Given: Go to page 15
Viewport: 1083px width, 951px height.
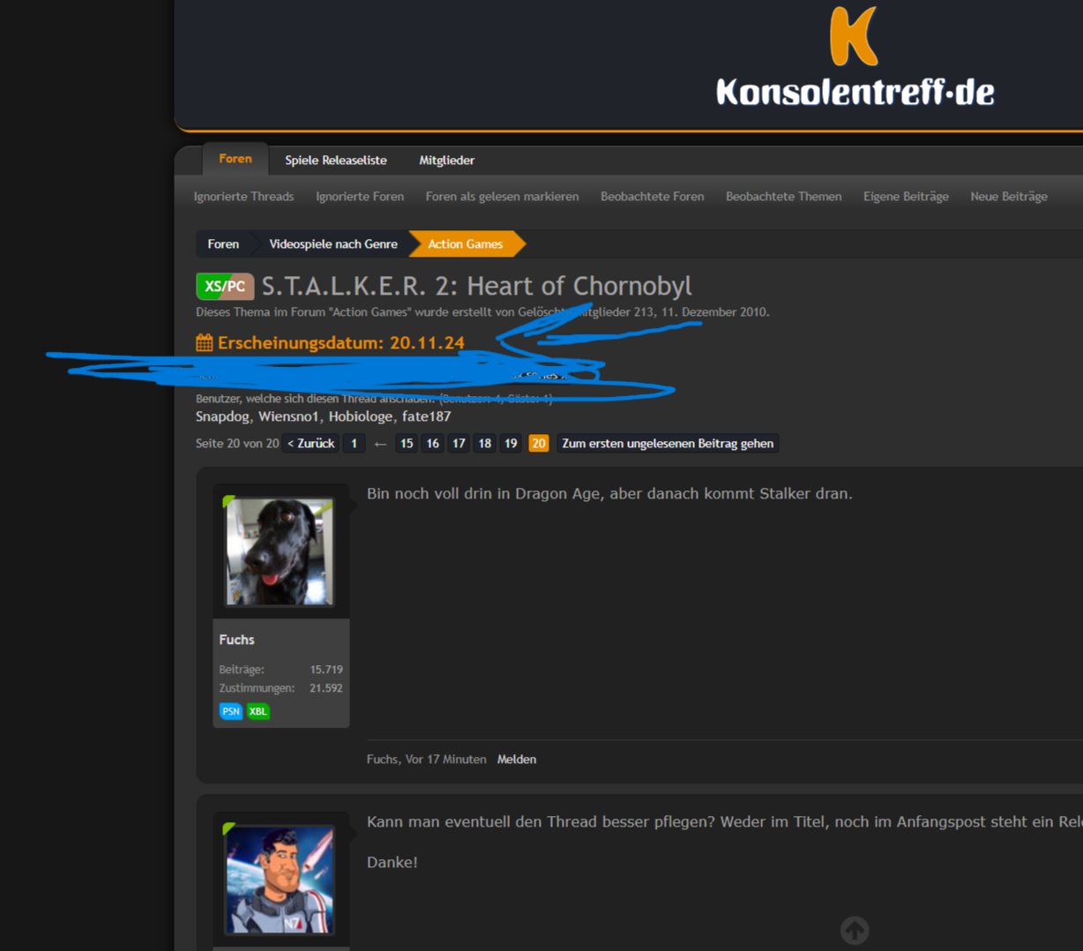Looking at the screenshot, I should tap(406, 443).
